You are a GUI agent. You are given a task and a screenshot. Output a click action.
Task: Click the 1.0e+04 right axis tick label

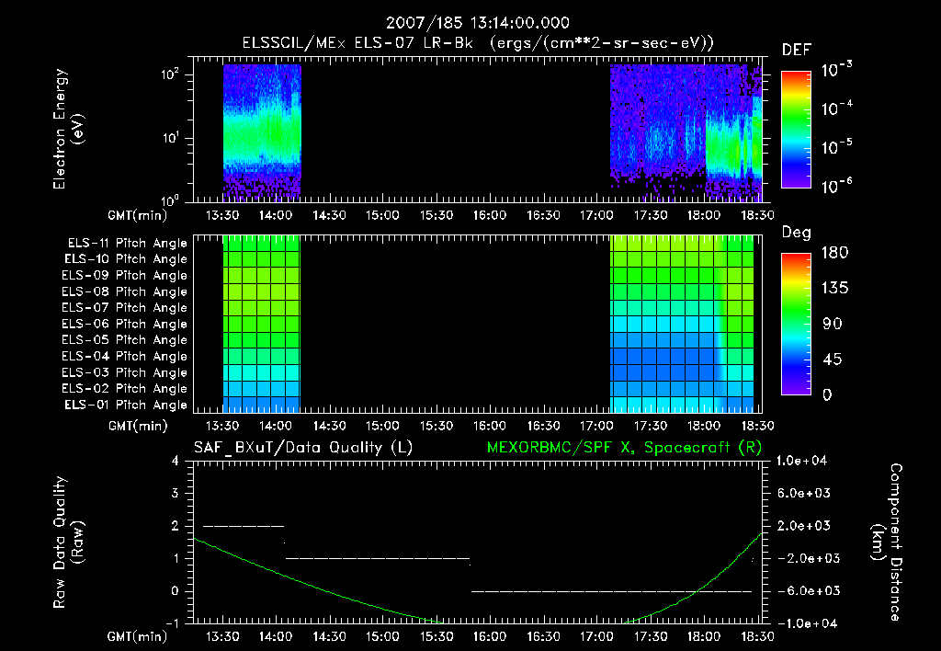(x=801, y=462)
